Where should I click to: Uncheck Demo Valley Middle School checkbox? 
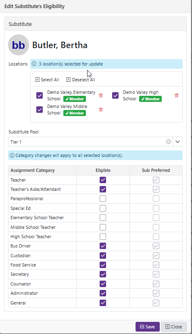tap(40, 110)
